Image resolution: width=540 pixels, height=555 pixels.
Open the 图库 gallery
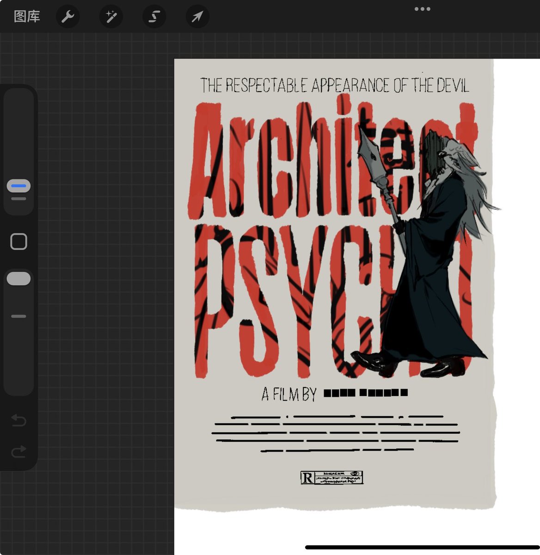[27, 17]
